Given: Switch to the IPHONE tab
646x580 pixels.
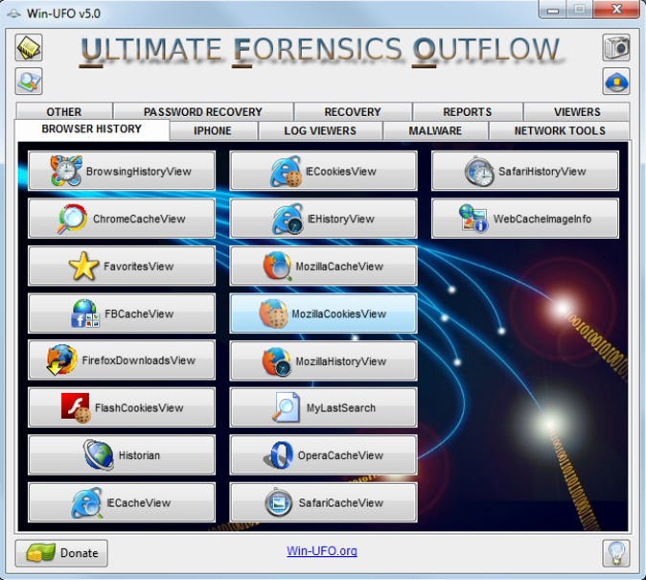Looking at the screenshot, I should coord(213,130).
